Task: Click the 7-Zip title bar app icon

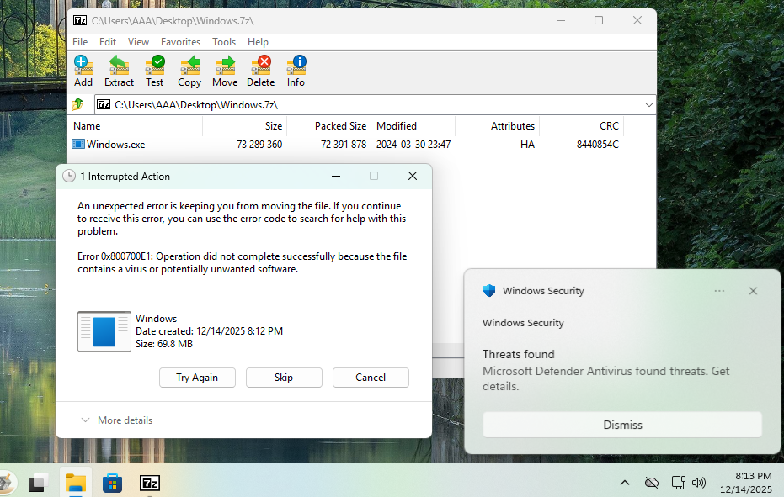Action: (79, 20)
